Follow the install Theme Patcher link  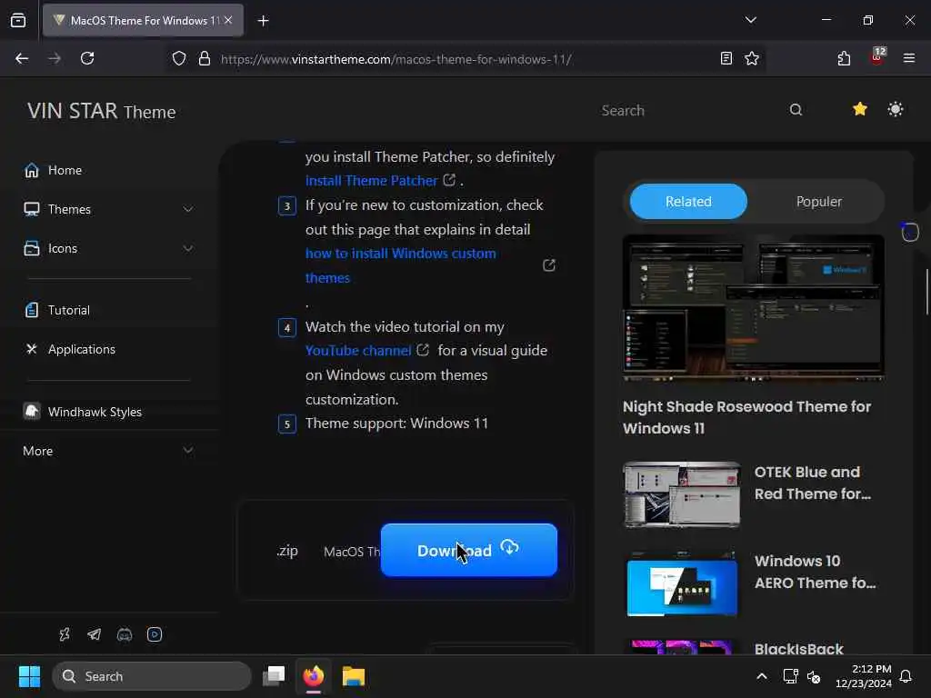click(x=372, y=181)
